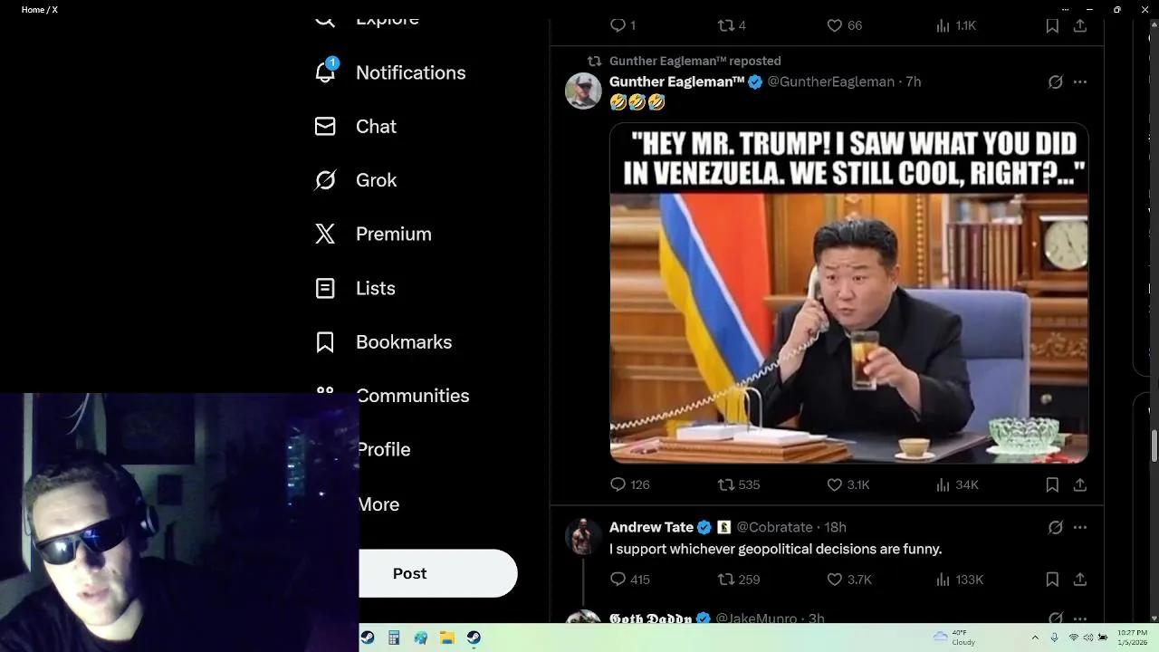The height and width of the screenshot is (652, 1159).
Task: Open the Bookmarks icon in sidebar
Action: click(x=325, y=341)
